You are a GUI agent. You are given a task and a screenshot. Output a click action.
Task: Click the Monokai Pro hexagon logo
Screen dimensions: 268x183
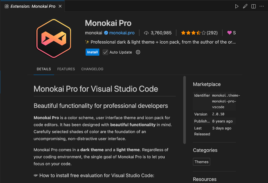pos(54,38)
